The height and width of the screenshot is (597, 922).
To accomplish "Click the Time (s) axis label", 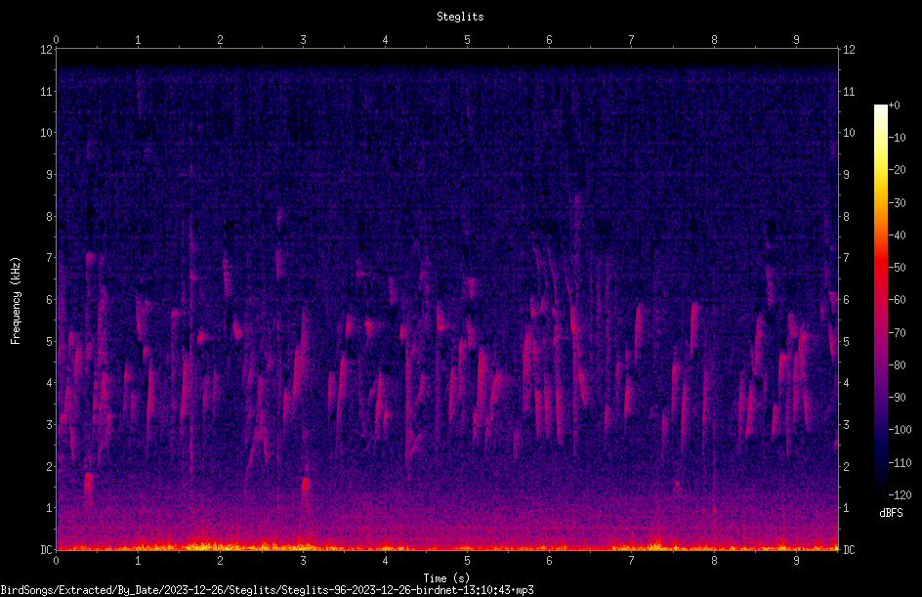I will point(446,578).
